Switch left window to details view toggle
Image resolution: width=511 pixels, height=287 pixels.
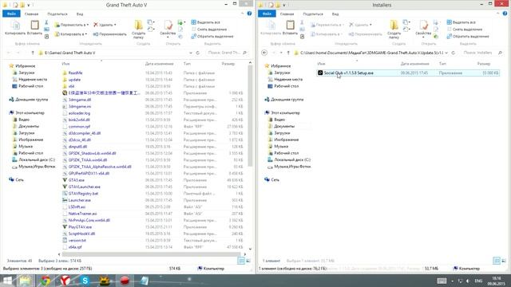pyautogui.click(x=241, y=261)
